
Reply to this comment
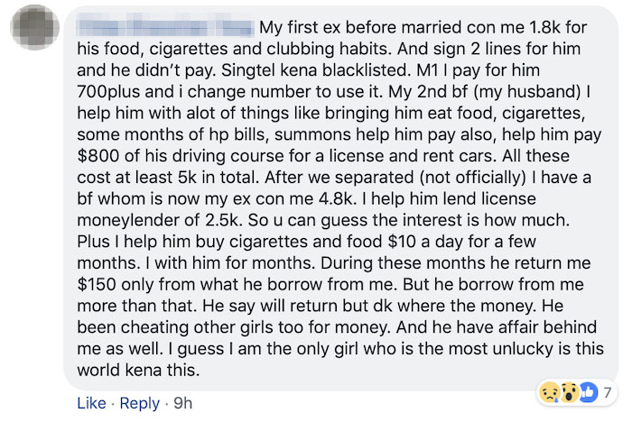[140, 403]
